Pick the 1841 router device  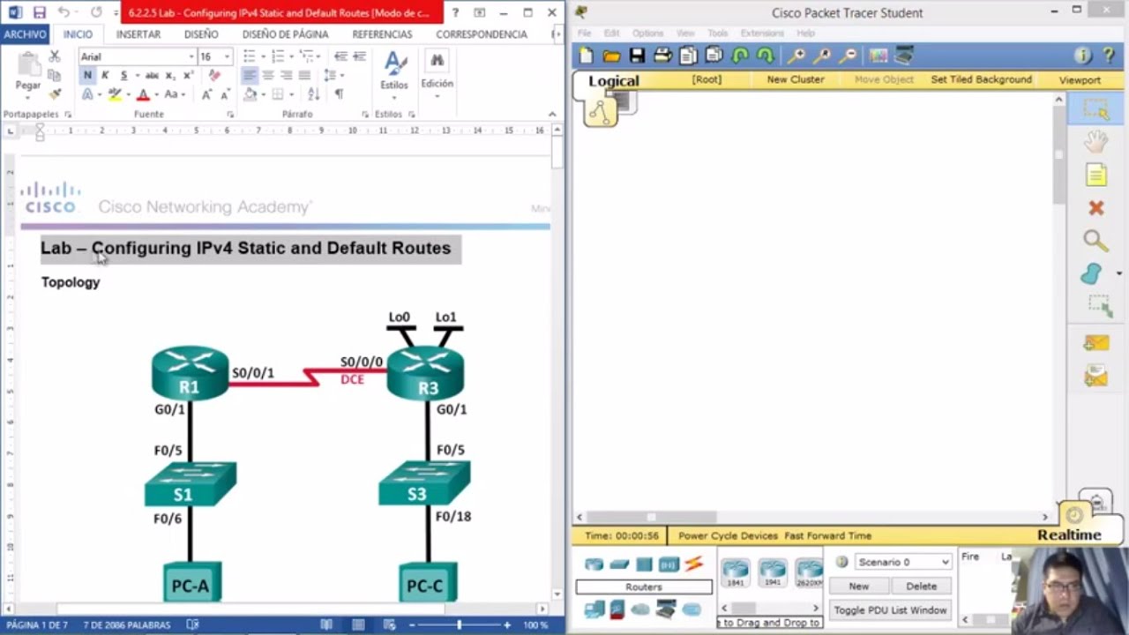(x=735, y=571)
